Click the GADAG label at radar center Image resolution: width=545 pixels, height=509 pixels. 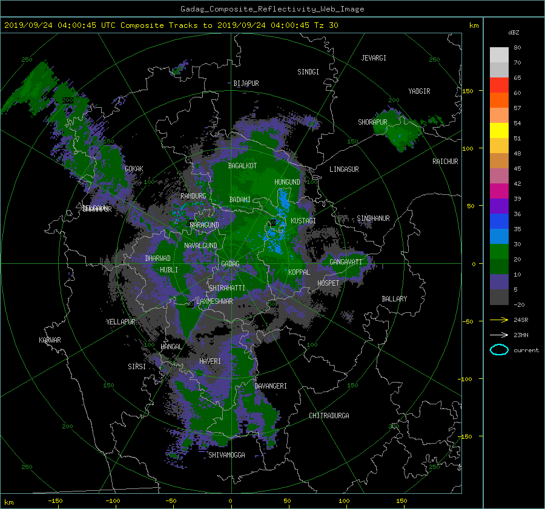[230, 264]
